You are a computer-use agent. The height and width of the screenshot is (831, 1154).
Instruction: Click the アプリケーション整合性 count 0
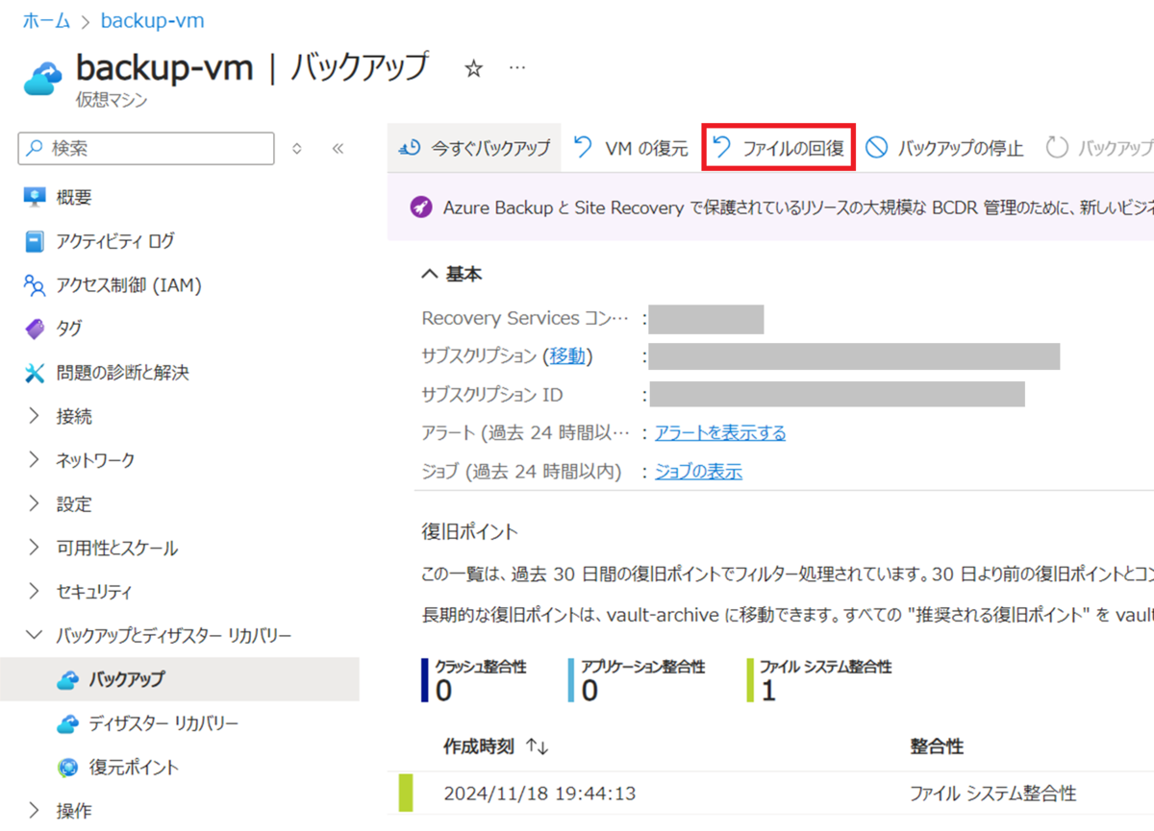pos(590,691)
